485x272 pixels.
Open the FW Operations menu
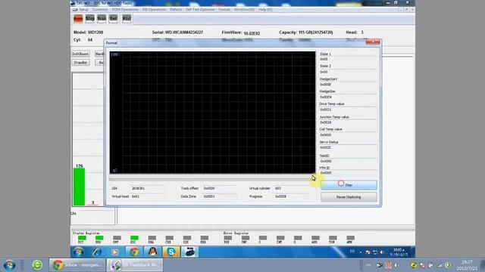click(155, 10)
